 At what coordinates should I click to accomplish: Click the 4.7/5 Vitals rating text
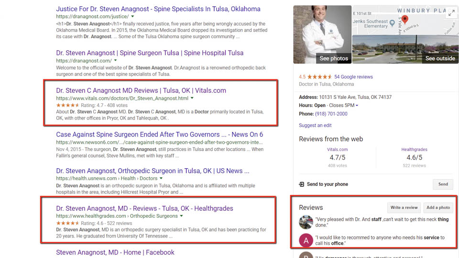coord(337,158)
